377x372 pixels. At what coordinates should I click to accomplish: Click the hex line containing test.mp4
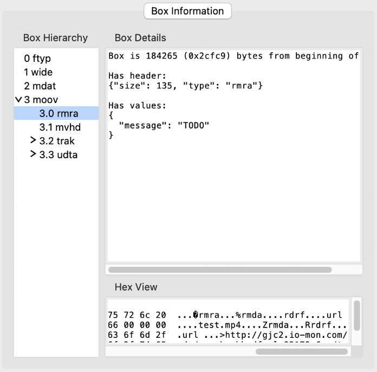point(227,324)
